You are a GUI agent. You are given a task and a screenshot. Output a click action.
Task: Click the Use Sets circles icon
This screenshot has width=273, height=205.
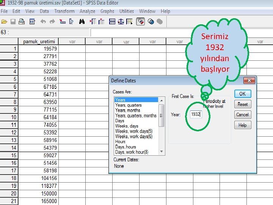click(151, 22)
